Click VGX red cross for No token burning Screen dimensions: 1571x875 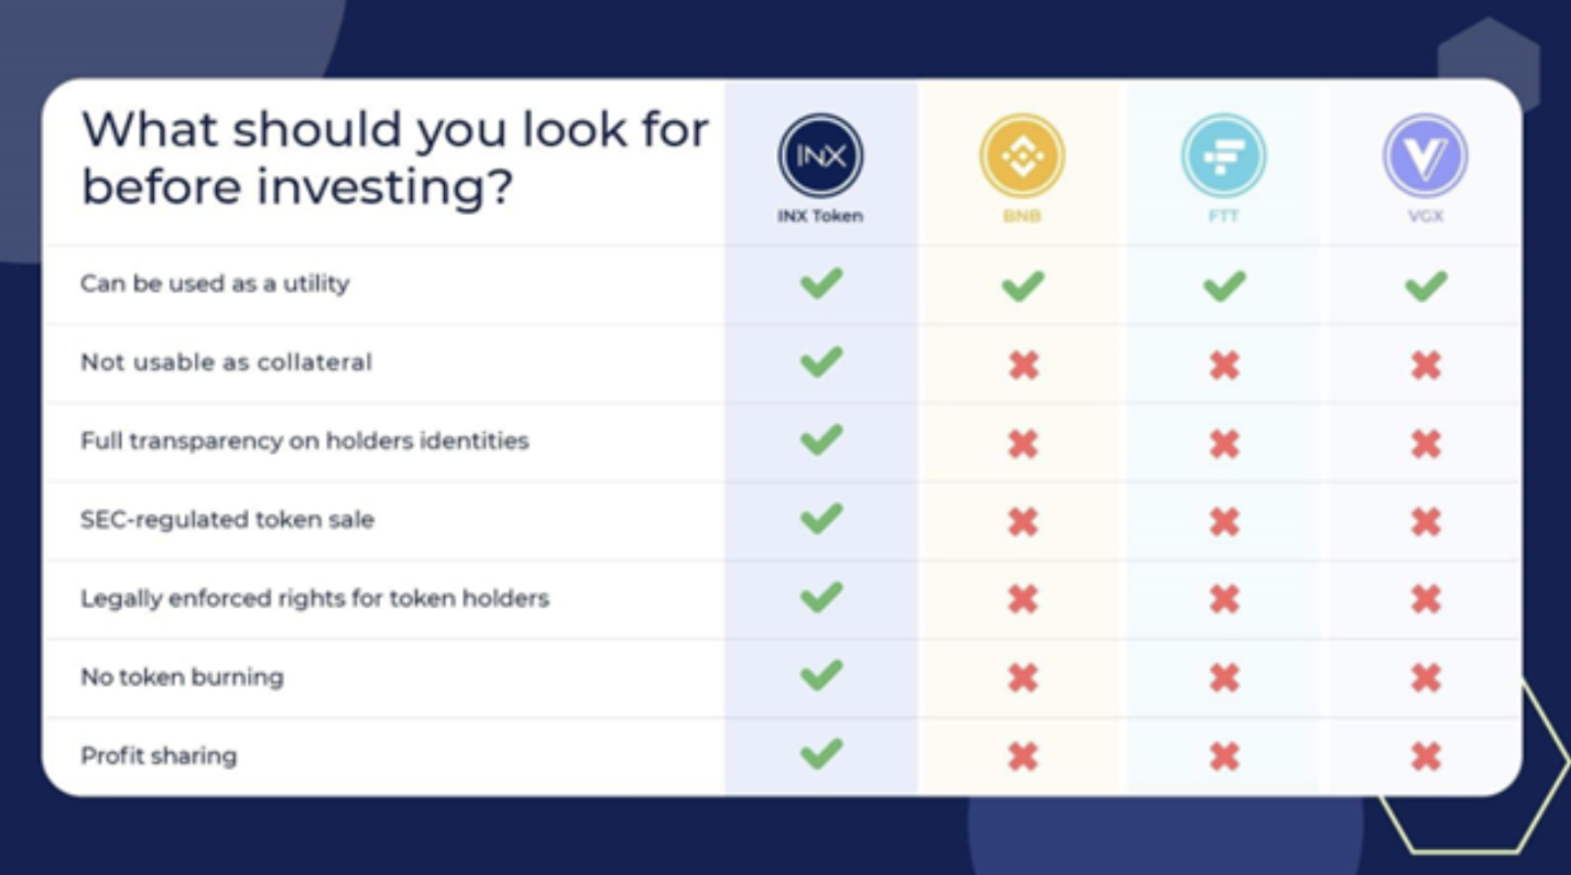coord(1426,678)
